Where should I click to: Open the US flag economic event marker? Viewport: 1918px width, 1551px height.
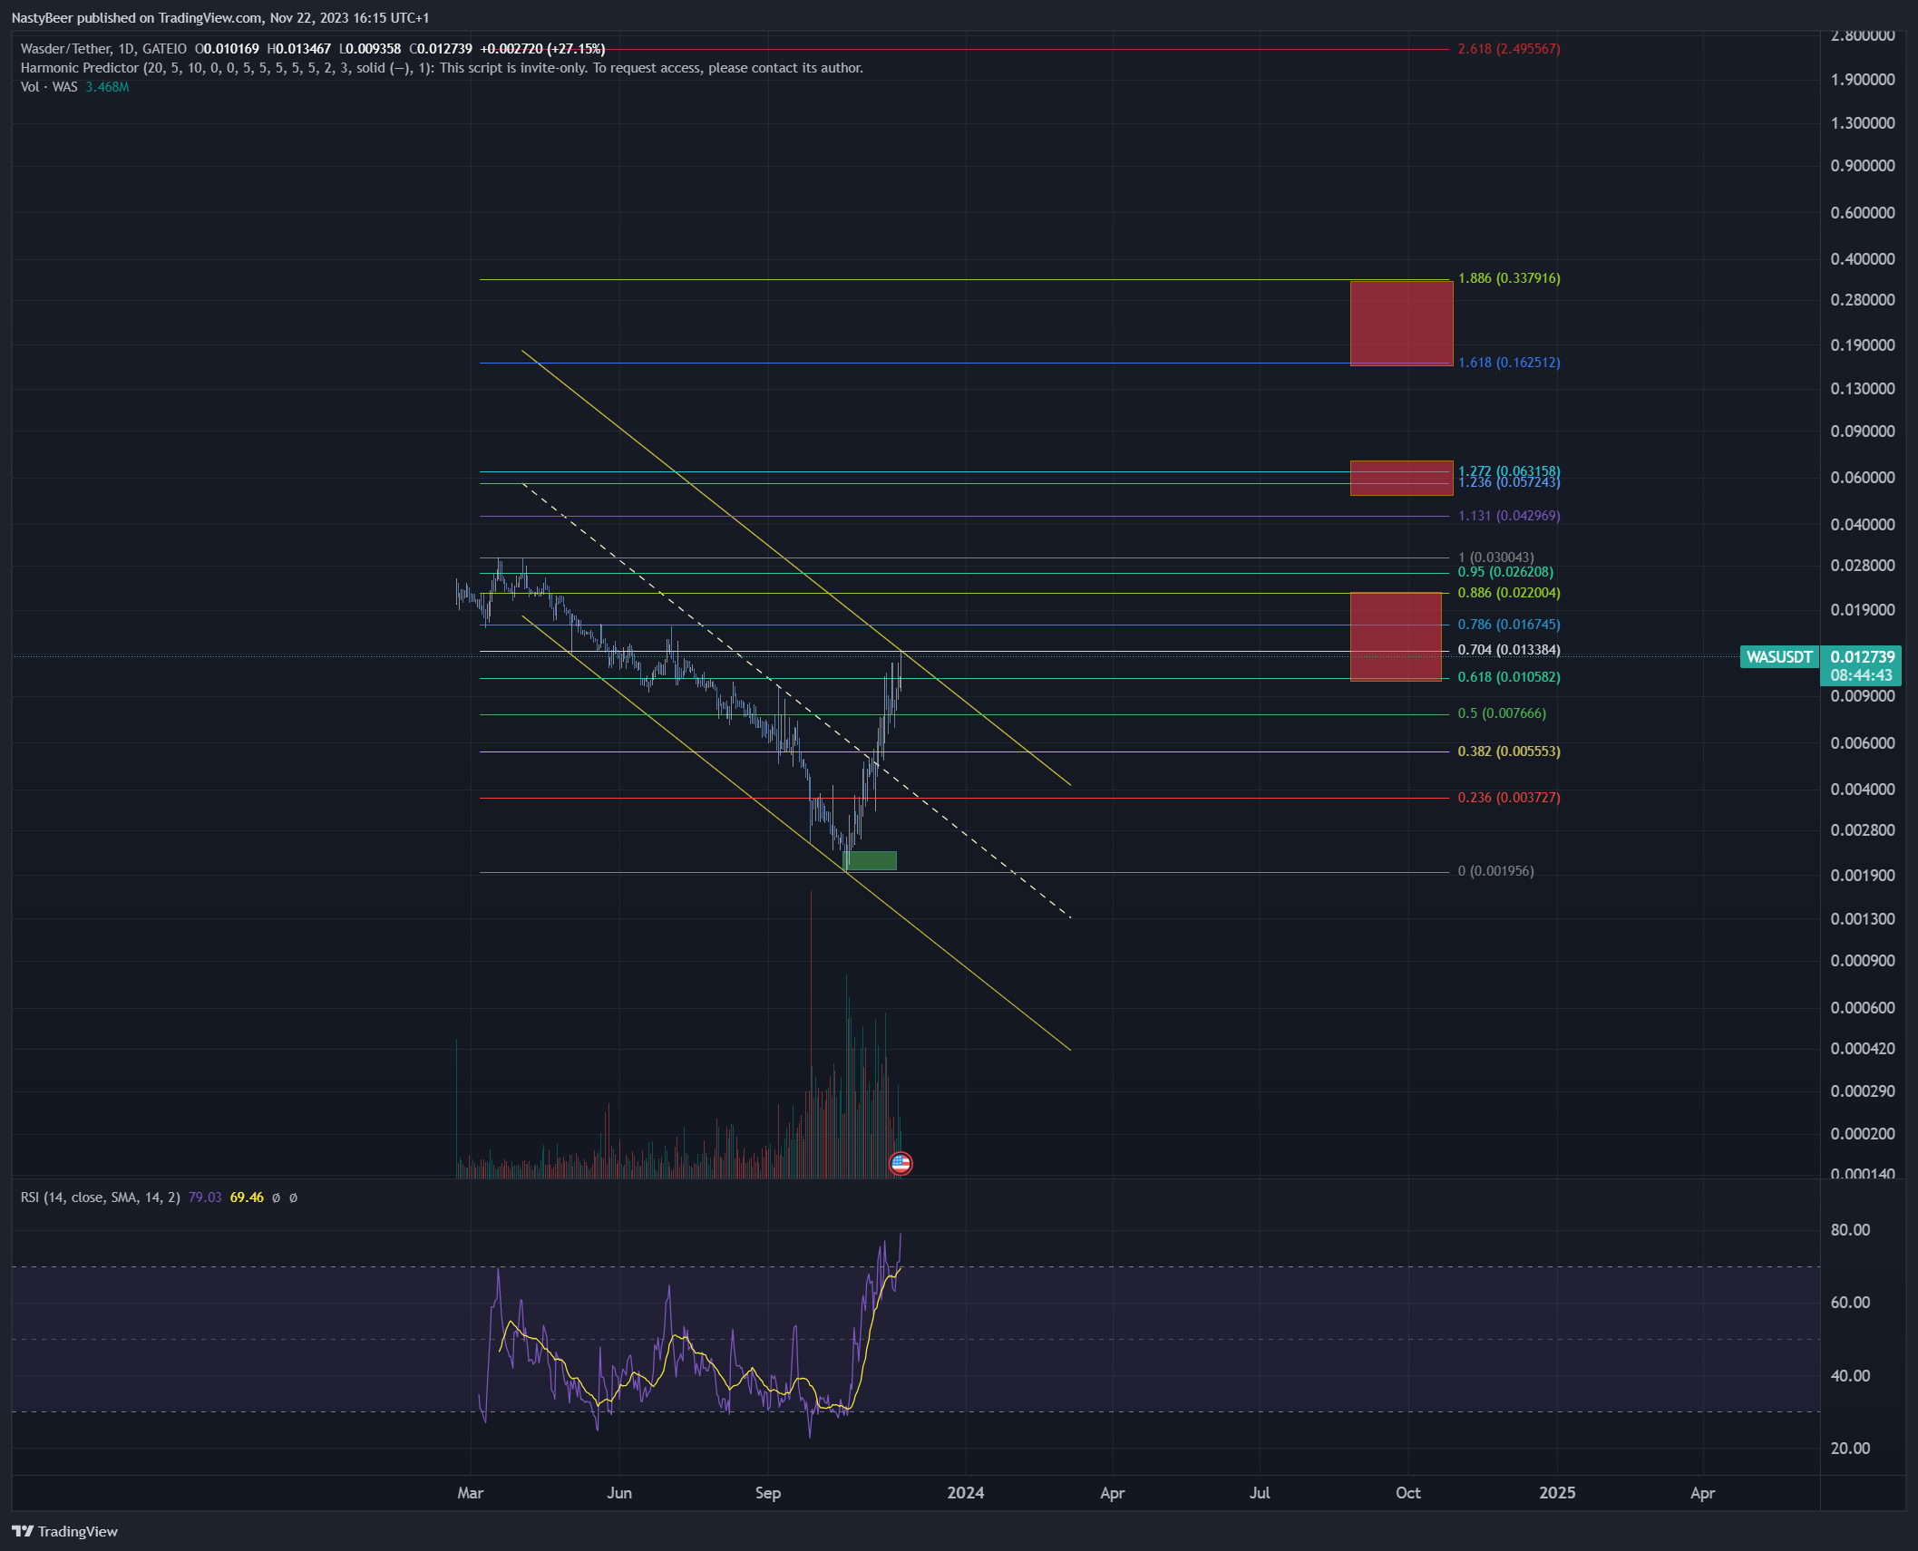(901, 1163)
